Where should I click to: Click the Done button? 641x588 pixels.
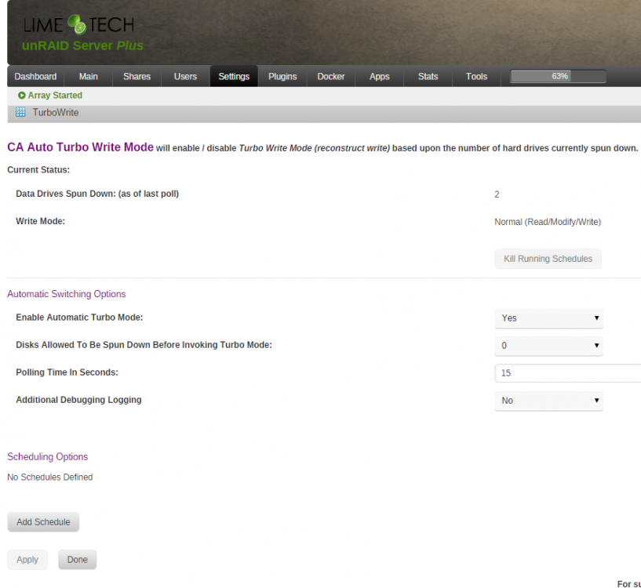[x=77, y=560]
